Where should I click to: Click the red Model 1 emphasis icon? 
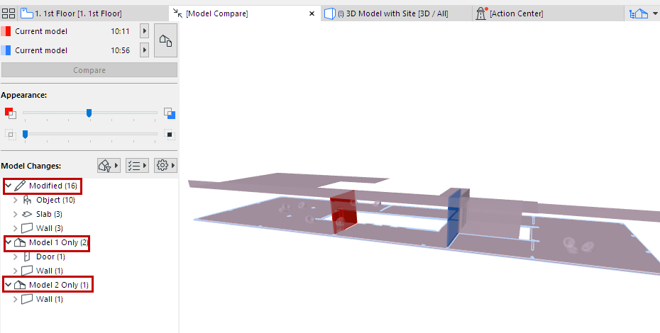(x=10, y=113)
